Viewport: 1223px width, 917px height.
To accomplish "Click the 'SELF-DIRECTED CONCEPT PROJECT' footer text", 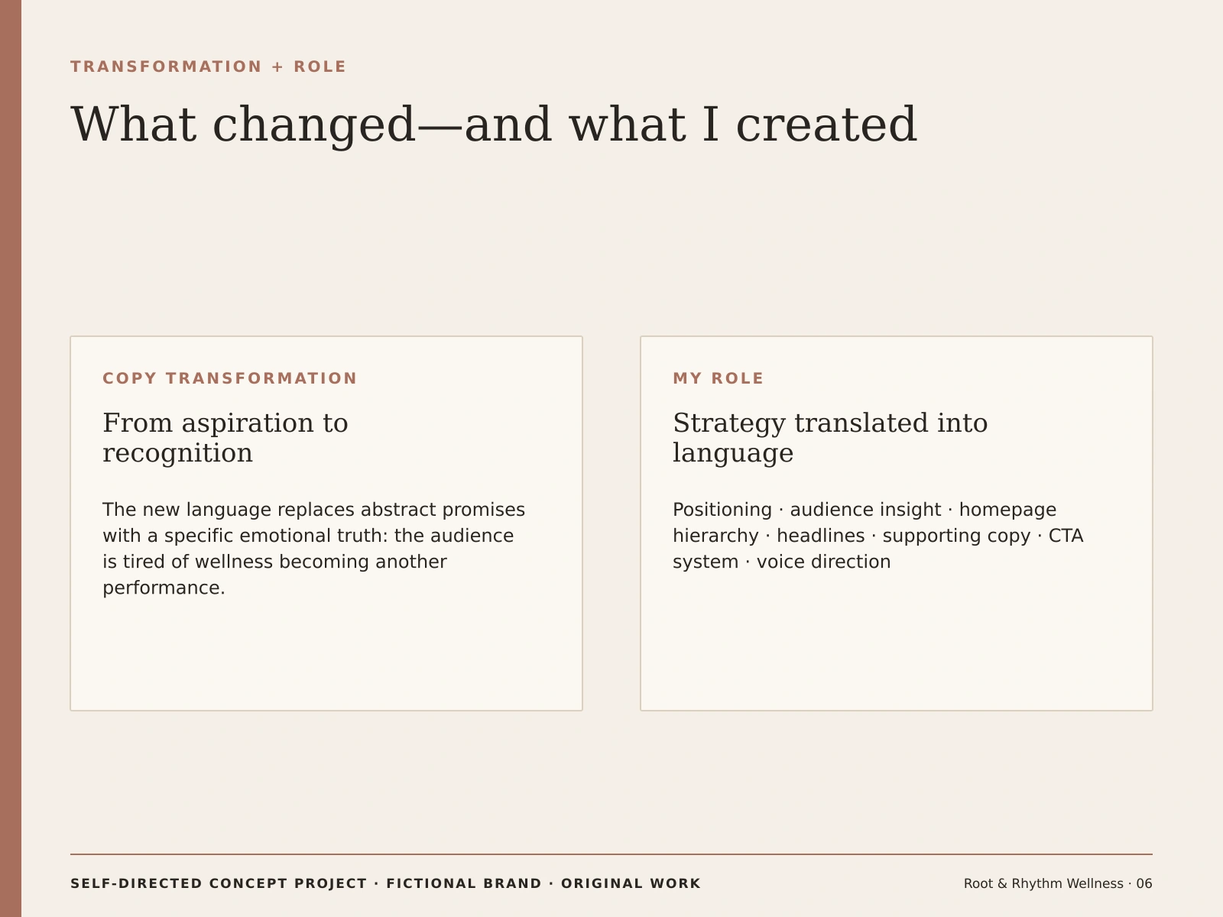I will point(219,883).
